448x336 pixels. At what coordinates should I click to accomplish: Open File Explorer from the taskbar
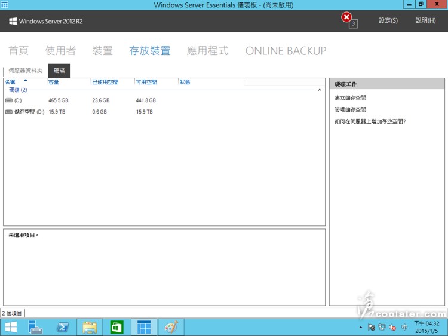pyautogui.click(x=90, y=328)
